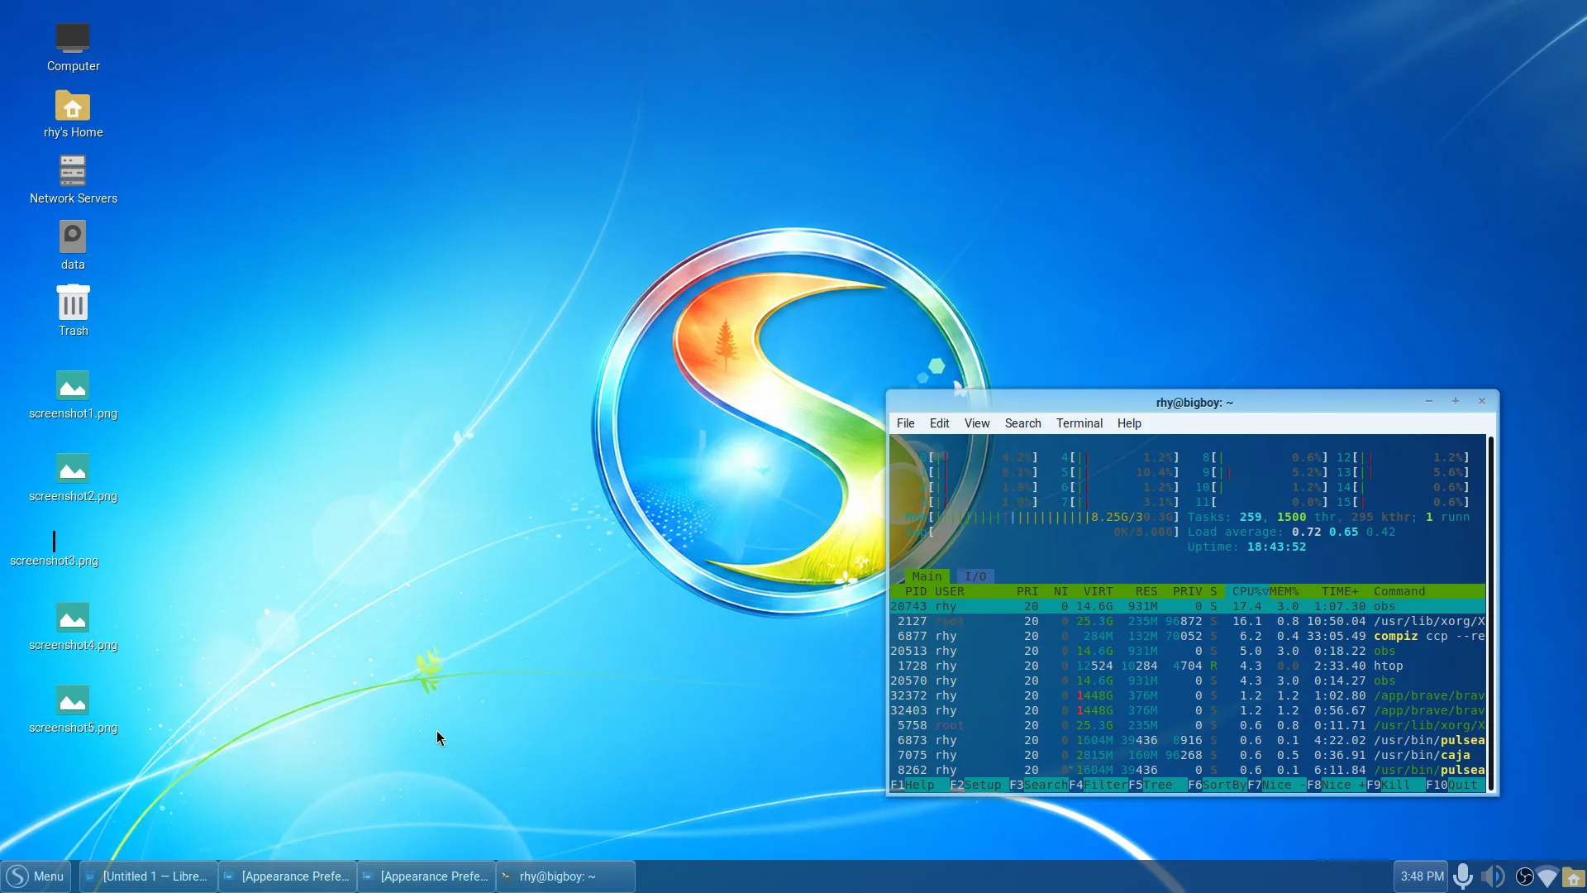Select the screenshot4.png file icon
Viewport: 1587px width, 893px height.
73,617
